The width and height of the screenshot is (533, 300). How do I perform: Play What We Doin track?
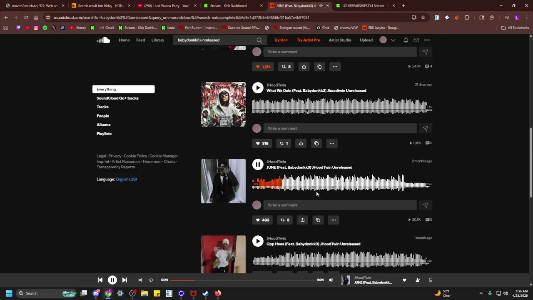258,88
